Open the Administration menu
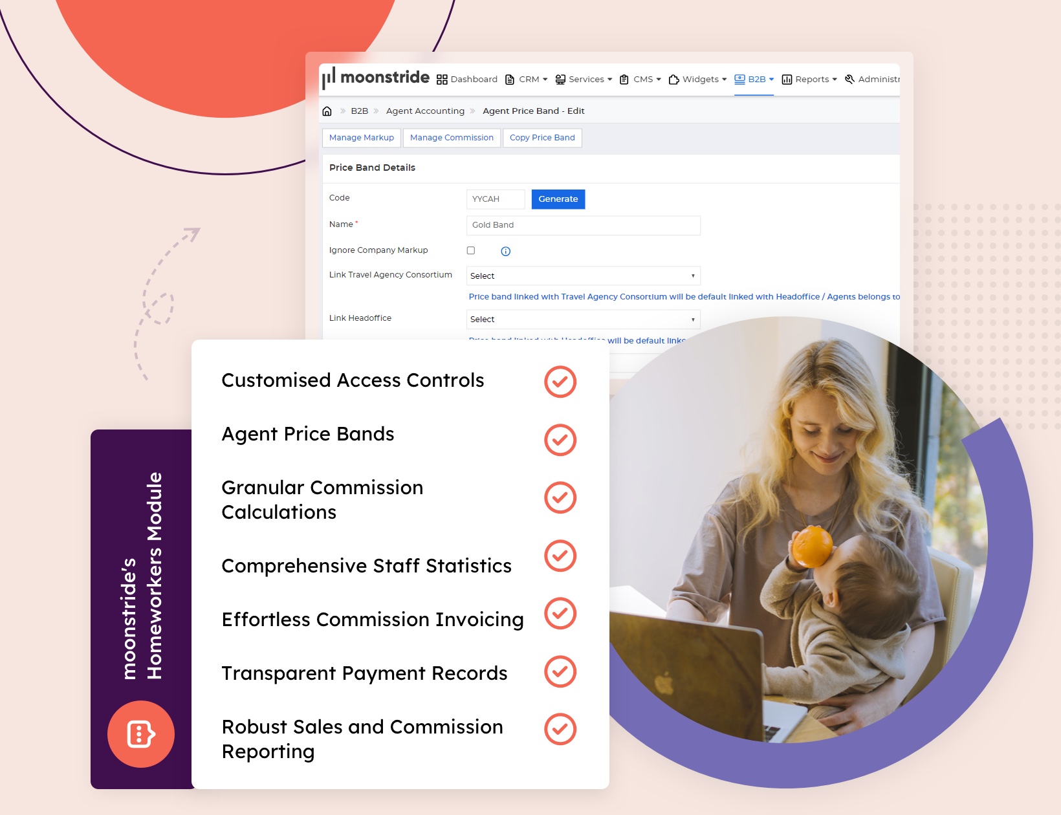Screen dimensions: 1061x815 tap(872, 80)
